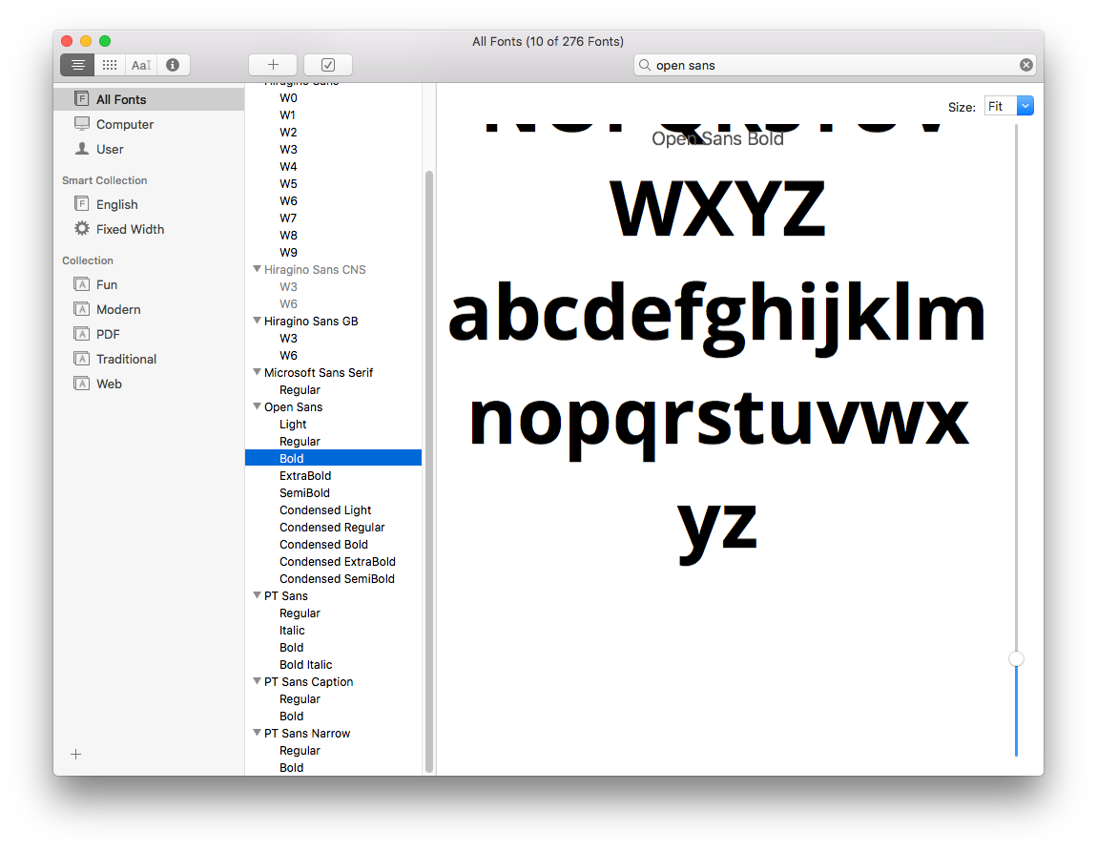Click the Open Sans family name

coord(293,407)
